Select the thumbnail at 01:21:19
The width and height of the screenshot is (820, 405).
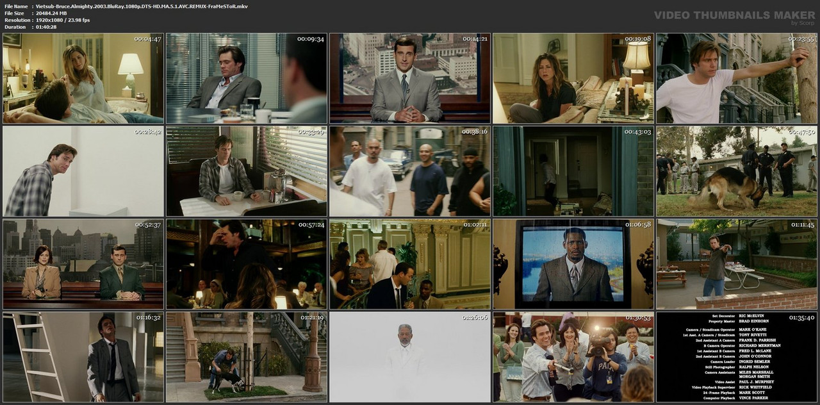tap(247, 357)
